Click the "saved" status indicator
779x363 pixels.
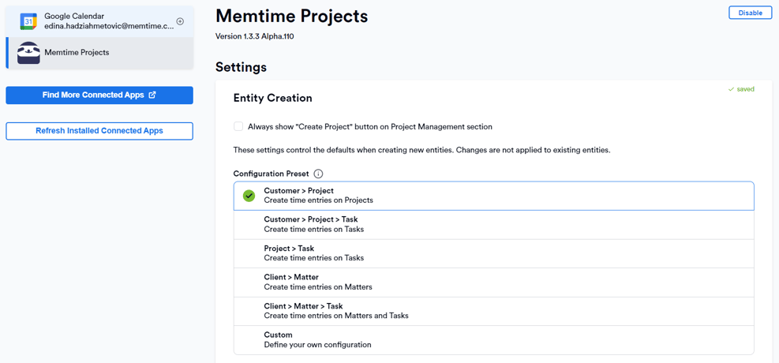click(x=741, y=89)
